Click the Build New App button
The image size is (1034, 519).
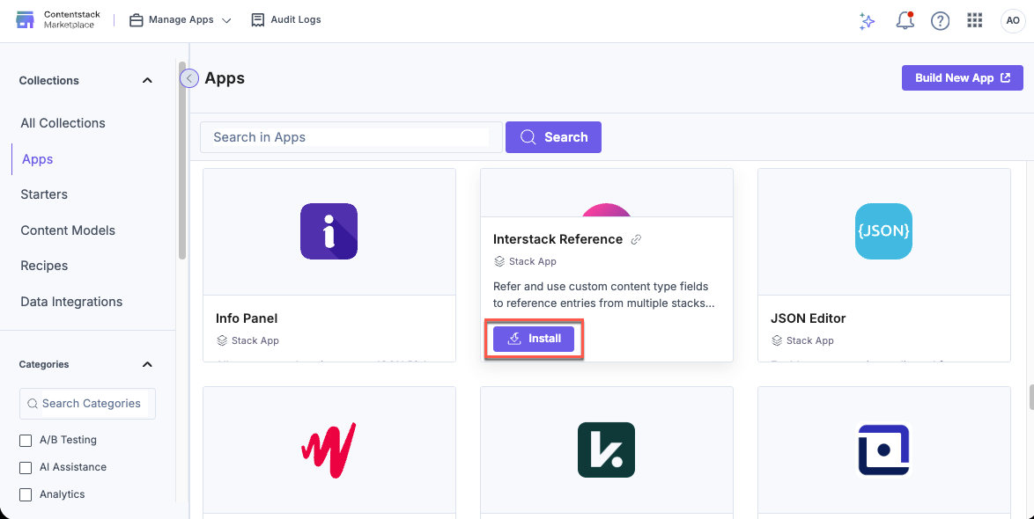(x=962, y=77)
